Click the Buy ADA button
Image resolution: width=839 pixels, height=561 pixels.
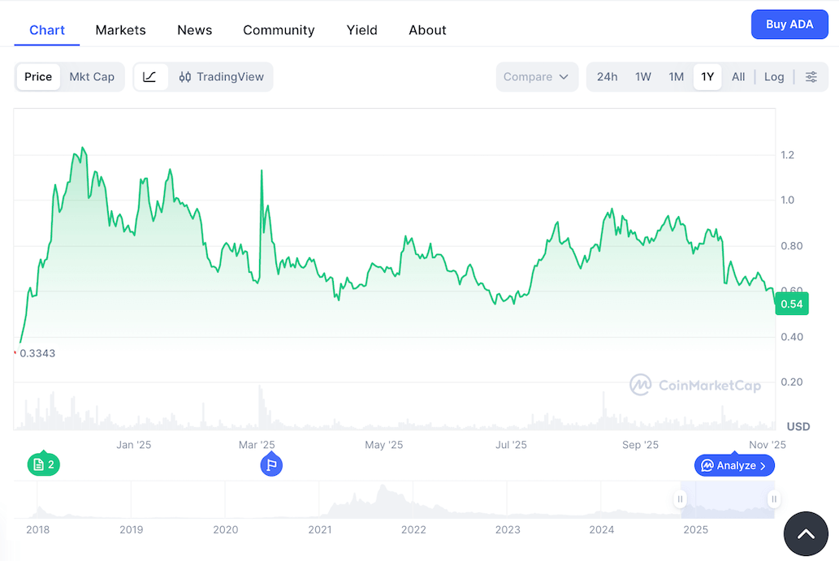(789, 24)
